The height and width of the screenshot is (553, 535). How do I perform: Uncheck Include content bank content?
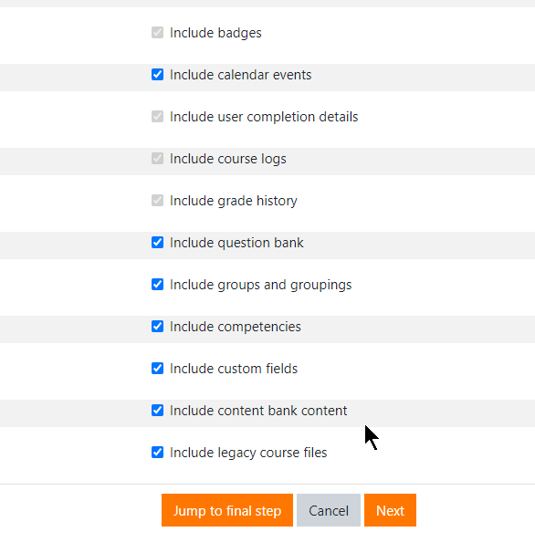157,411
